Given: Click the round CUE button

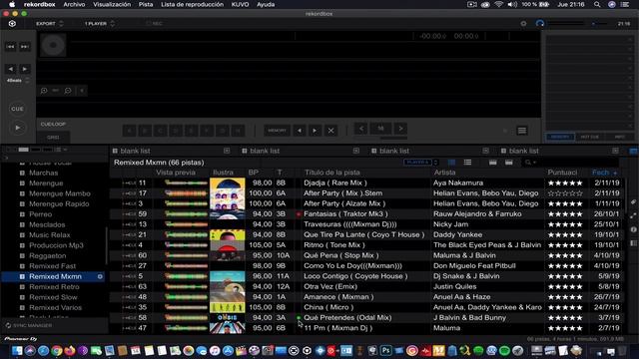Looking at the screenshot, I should click(x=18, y=109).
